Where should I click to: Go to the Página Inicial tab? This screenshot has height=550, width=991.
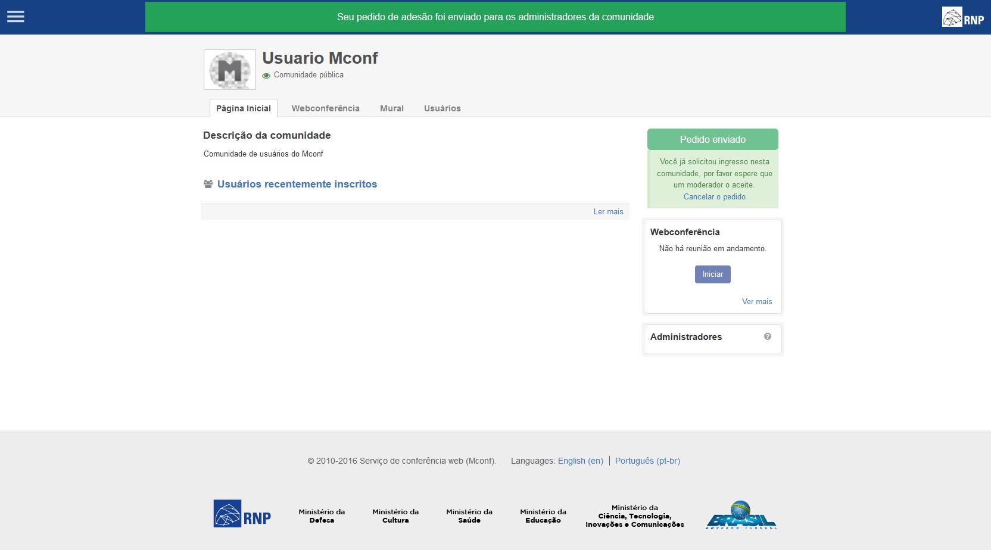coord(243,108)
